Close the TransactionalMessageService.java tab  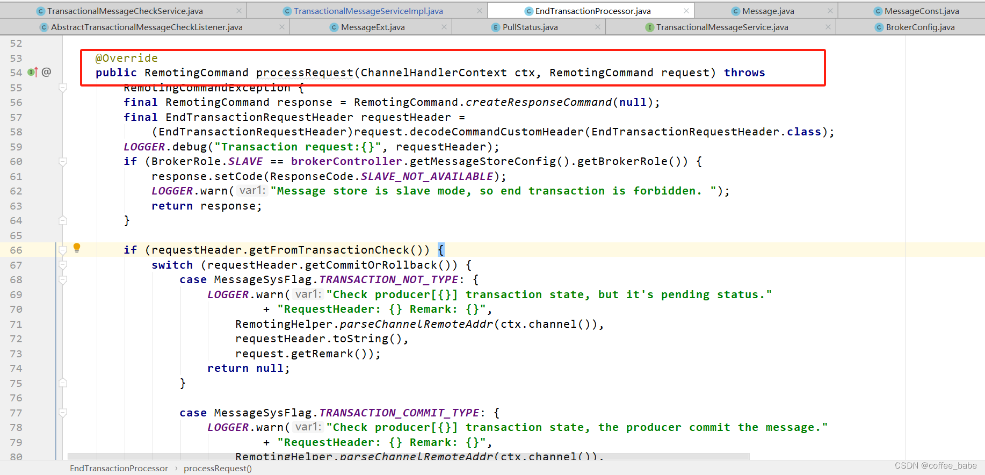(828, 27)
